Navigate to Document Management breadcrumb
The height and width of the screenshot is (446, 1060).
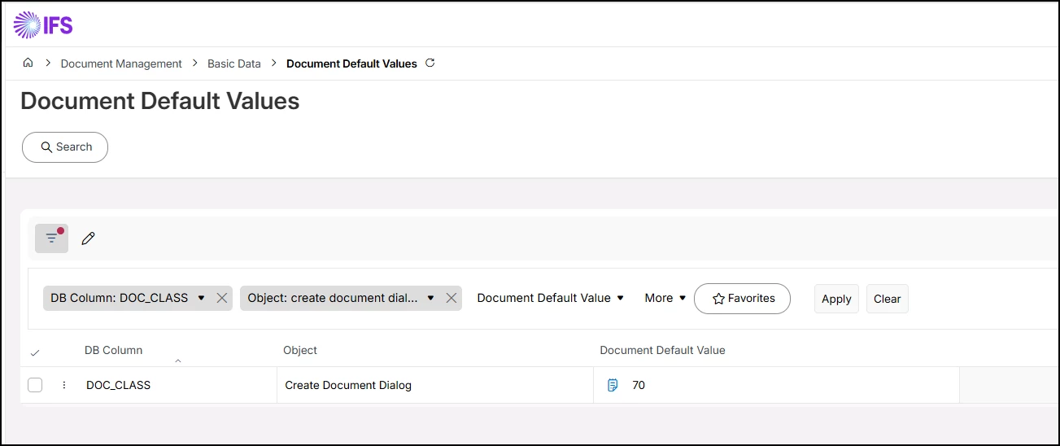click(x=121, y=63)
